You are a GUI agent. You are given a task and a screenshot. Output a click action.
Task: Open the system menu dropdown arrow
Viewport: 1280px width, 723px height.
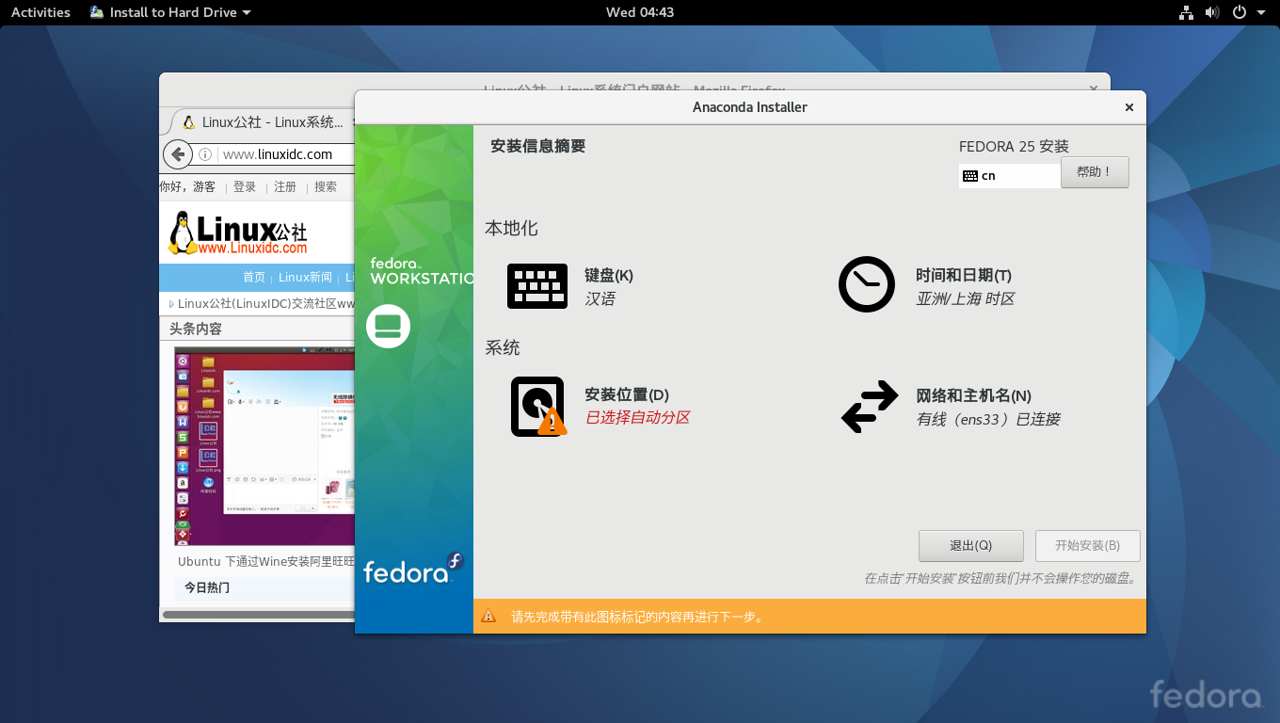pyautogui.click(x=1263, y=13)
